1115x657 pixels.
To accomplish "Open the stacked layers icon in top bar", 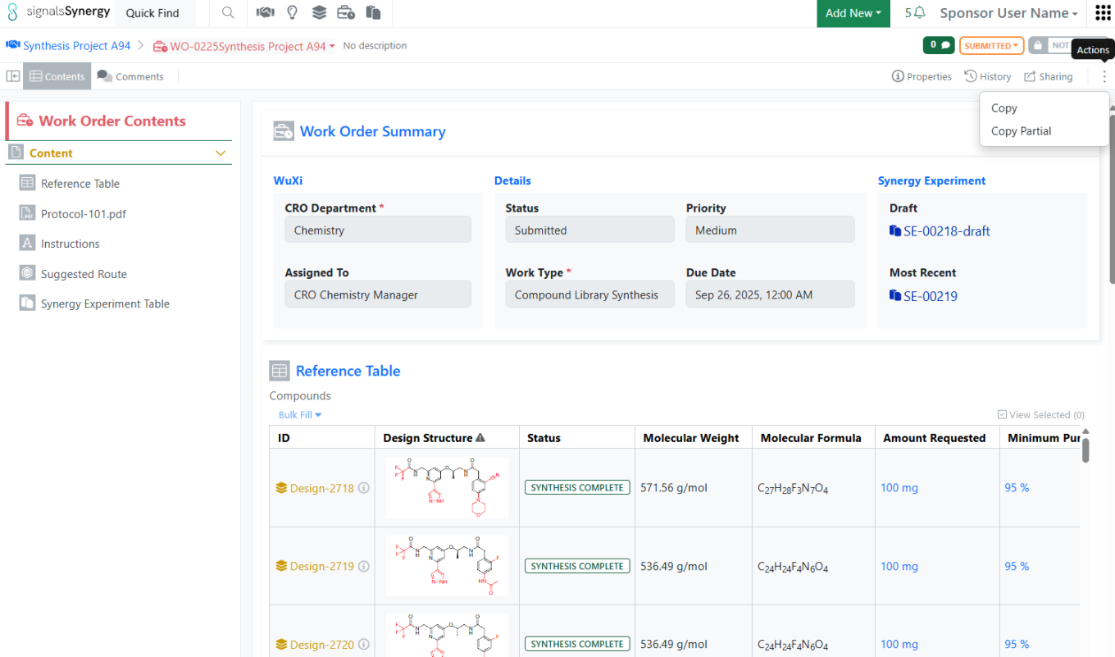I will point(319,13).
